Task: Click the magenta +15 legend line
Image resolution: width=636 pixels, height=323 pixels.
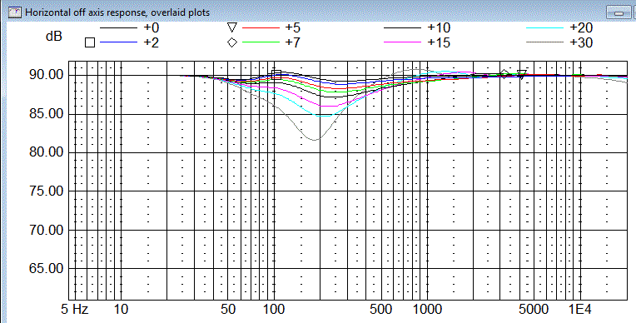Action: (x=403, y=42)
